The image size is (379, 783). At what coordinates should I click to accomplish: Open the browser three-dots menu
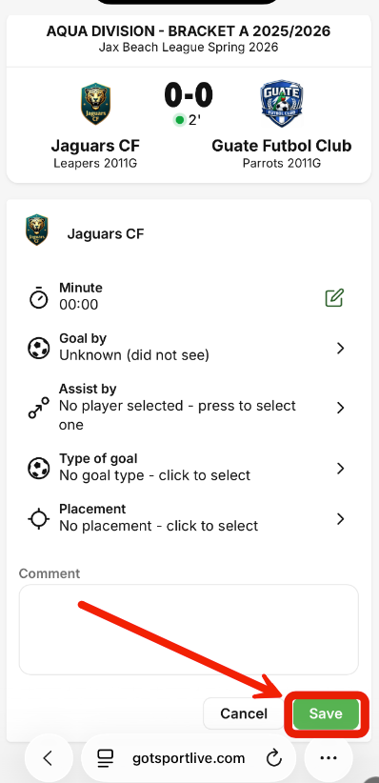(329, 758)
